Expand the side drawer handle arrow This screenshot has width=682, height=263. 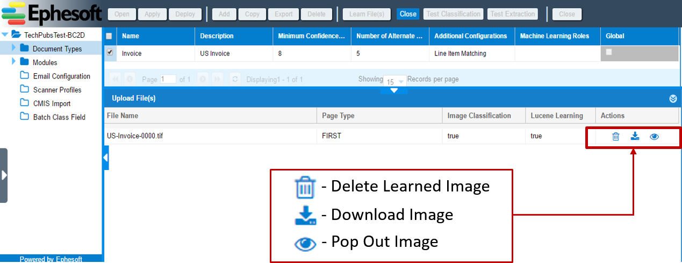tap(4, 175)
